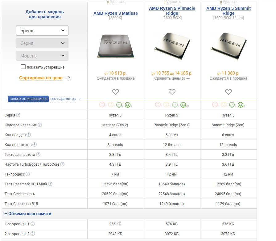The height and width of the screenshot is (241, 276).
Task: Open the Модель dropdown
Action: [x=42, y=56]
